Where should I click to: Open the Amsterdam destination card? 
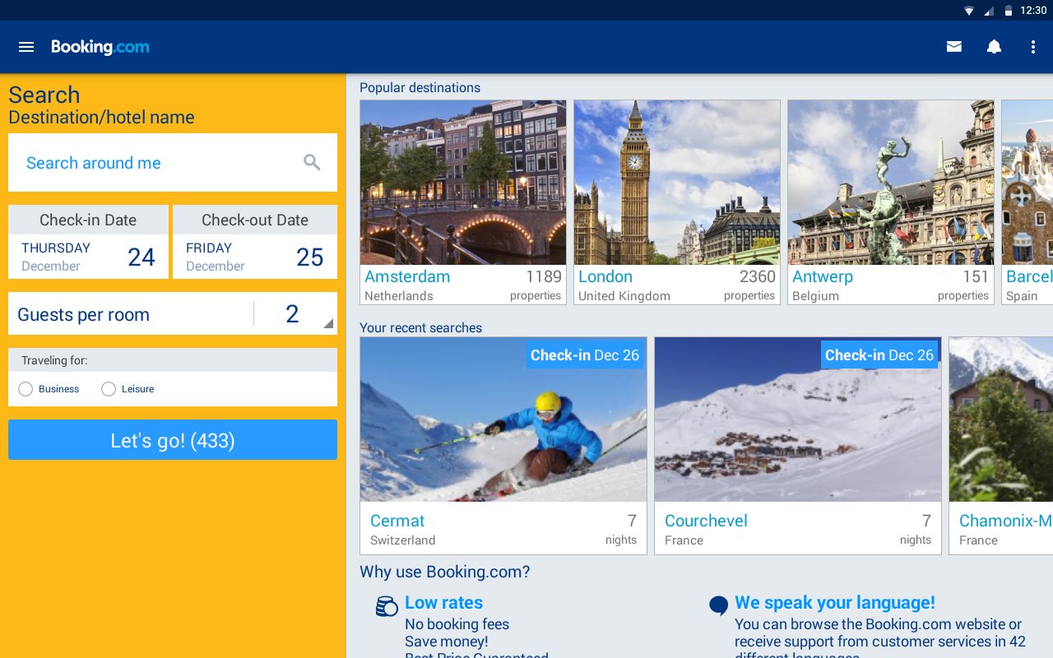463,202
